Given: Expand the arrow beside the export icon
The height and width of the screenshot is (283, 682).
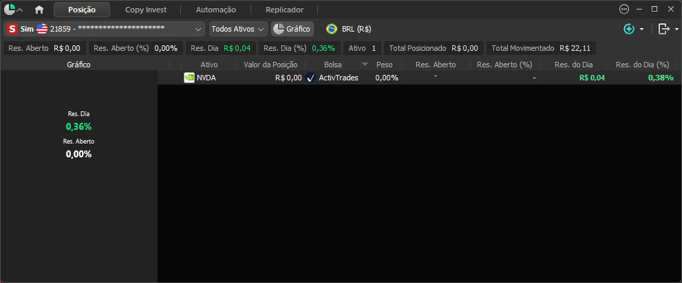Looking at the screenshot, I should click(676, 30).
